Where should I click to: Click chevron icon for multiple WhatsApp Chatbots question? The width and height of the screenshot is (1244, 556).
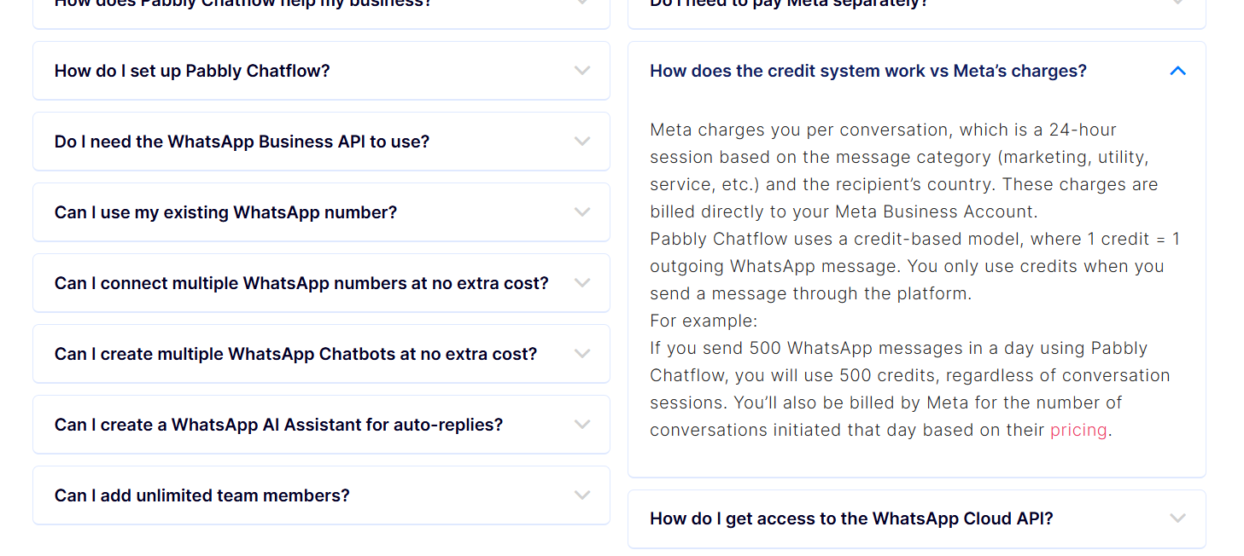click(582, 354)
